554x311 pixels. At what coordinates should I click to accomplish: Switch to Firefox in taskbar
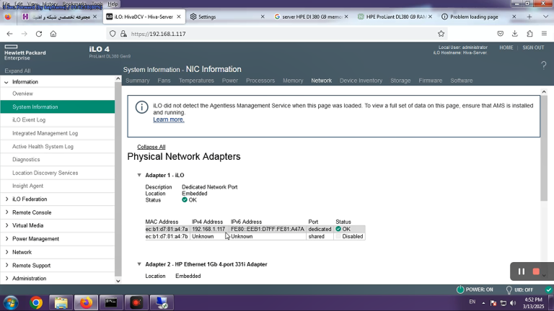86,303
